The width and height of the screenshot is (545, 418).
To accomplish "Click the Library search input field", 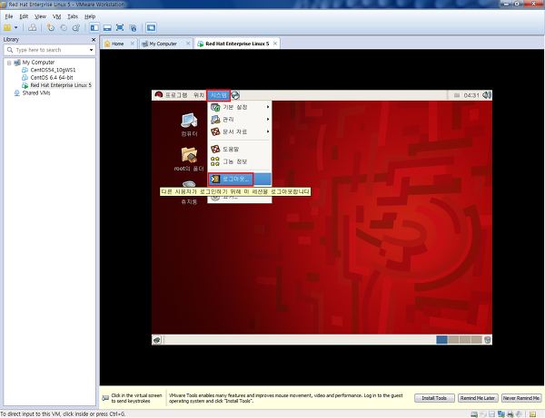I will click(x=49, y=50).
